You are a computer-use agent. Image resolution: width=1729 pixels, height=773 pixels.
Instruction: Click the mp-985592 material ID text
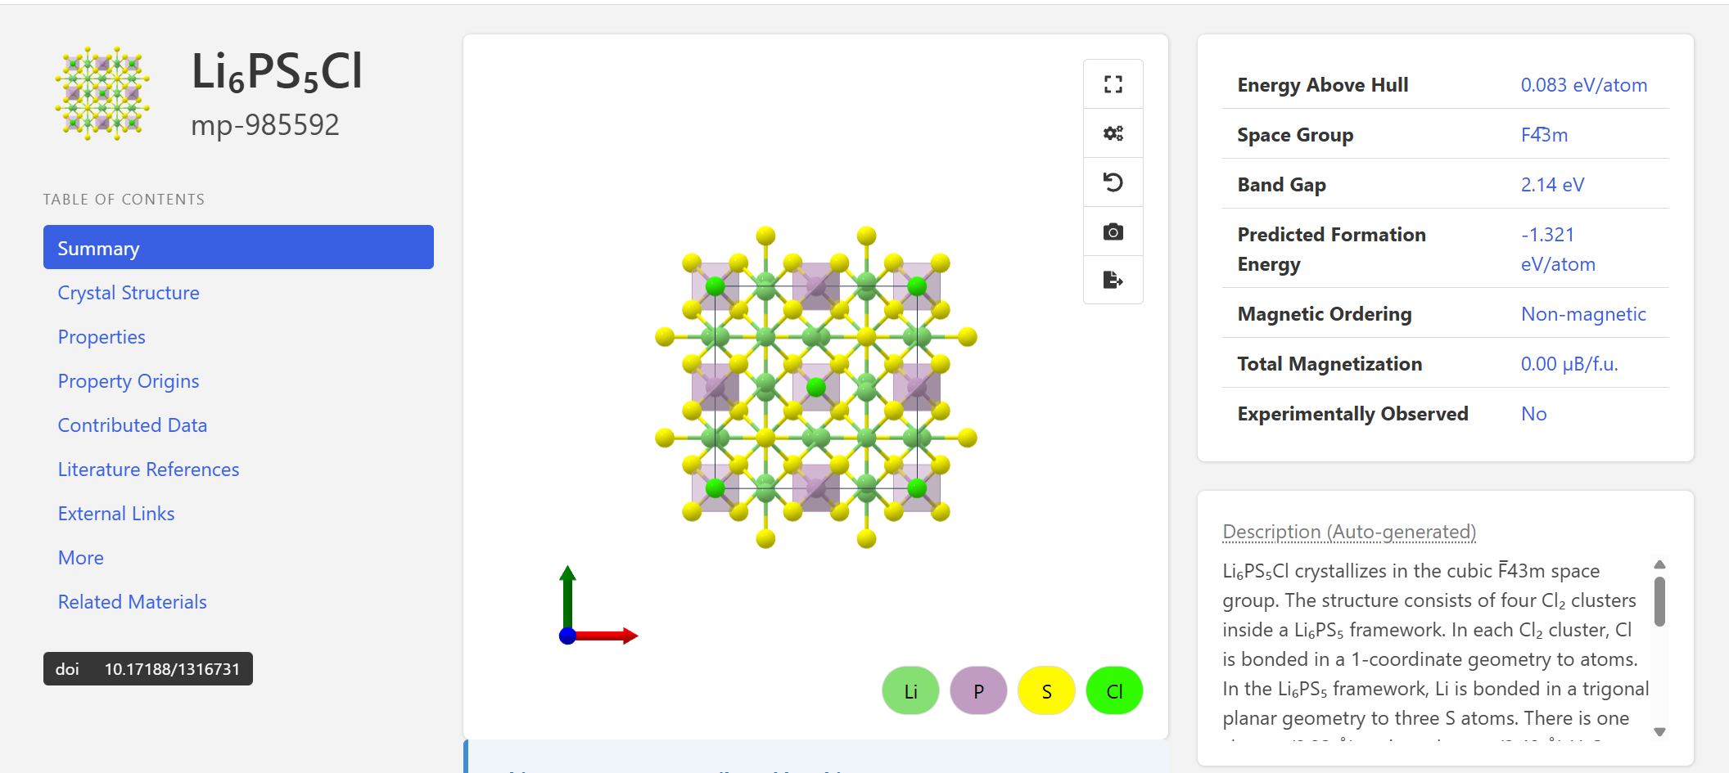(265, 125)
